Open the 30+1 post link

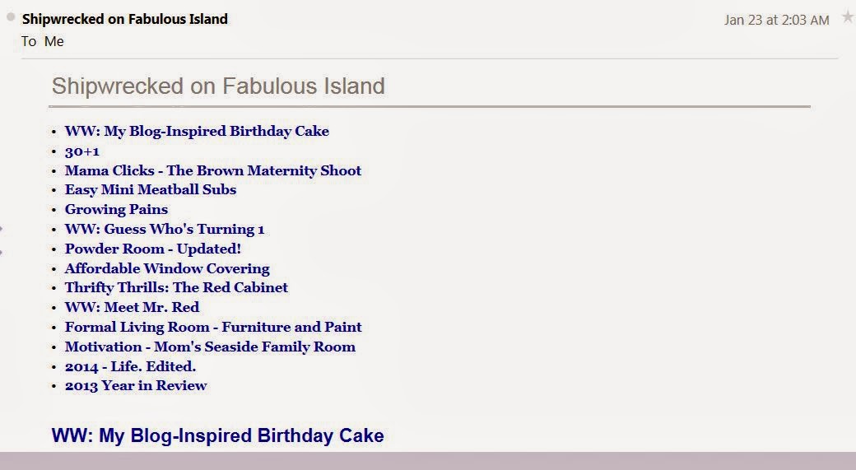[81, 151]
